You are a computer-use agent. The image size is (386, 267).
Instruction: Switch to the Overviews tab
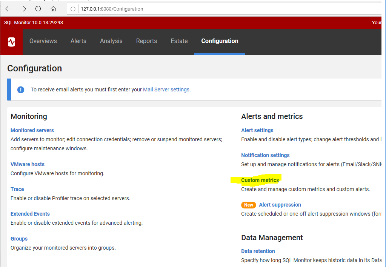click(x=43, y=41)
